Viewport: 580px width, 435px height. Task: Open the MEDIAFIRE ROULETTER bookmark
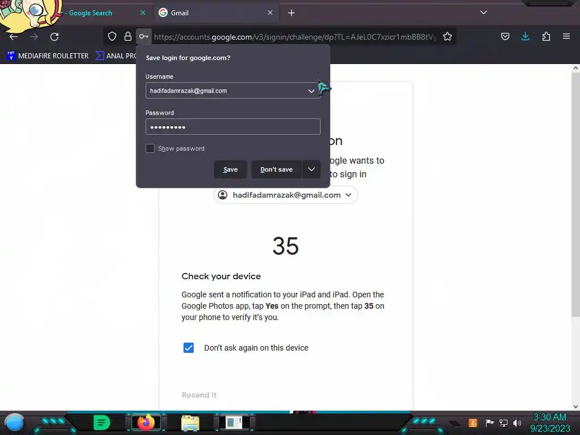pyautogui.click(x=48, y=56)
